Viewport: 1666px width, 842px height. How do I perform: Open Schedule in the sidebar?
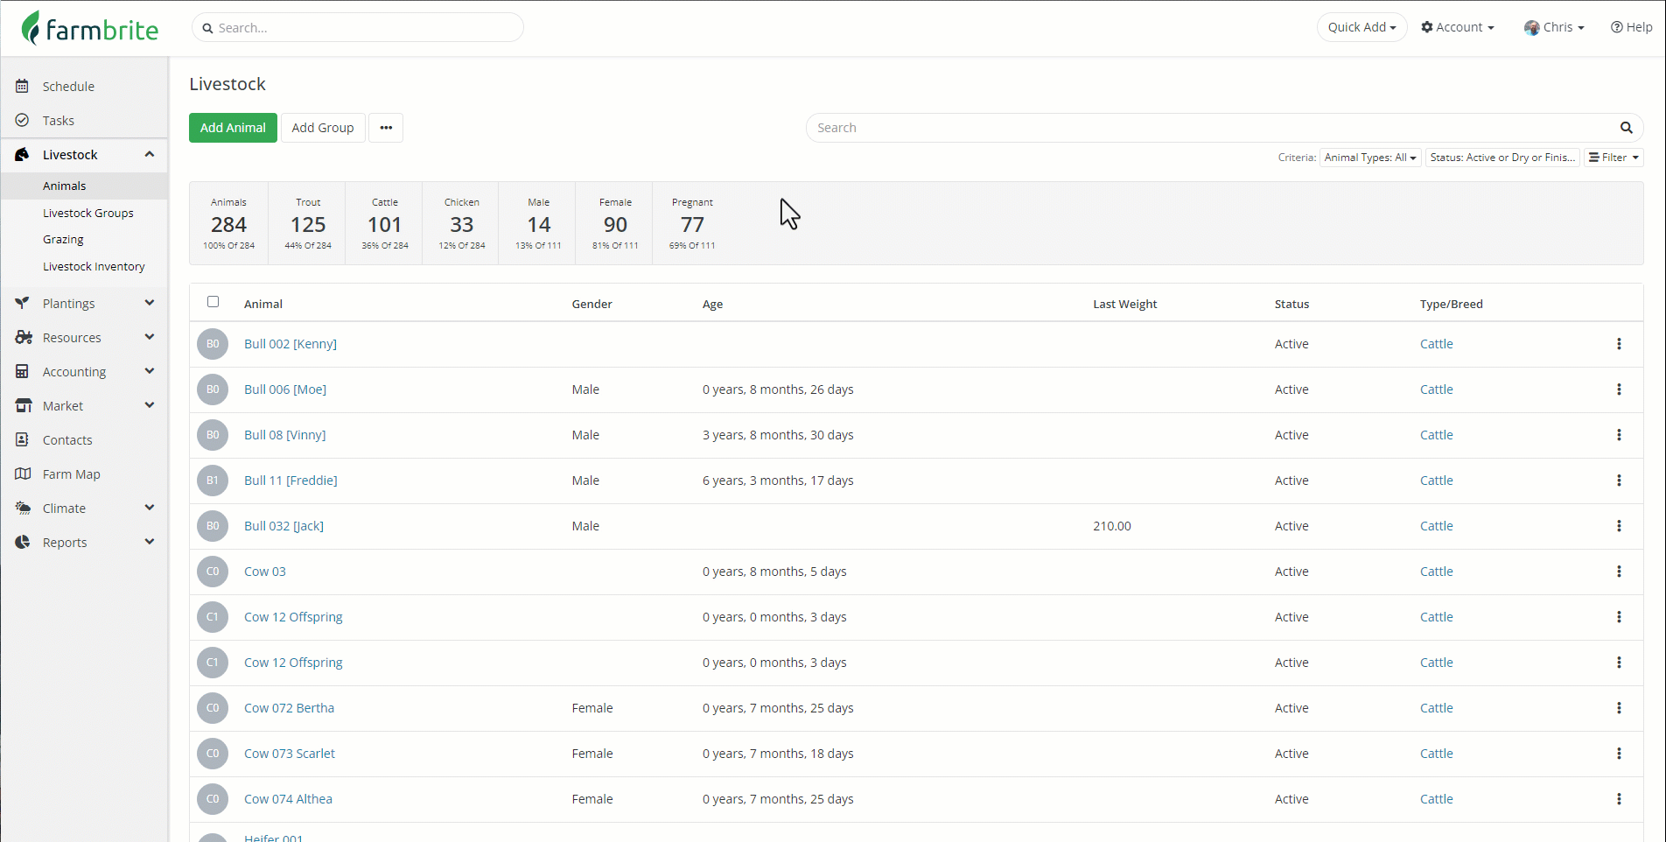point(68,86)
